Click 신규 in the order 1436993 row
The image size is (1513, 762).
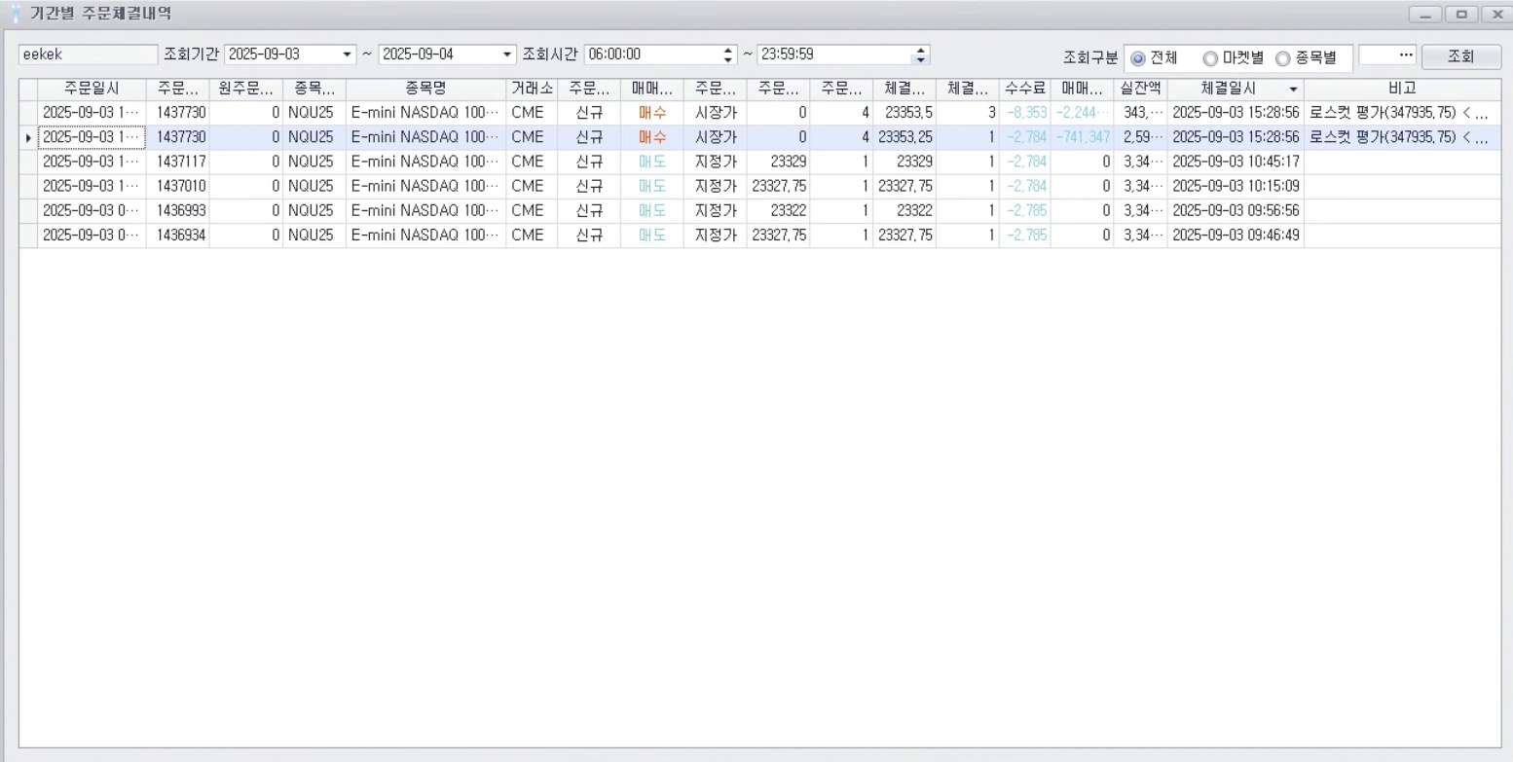tap(589, 210)
